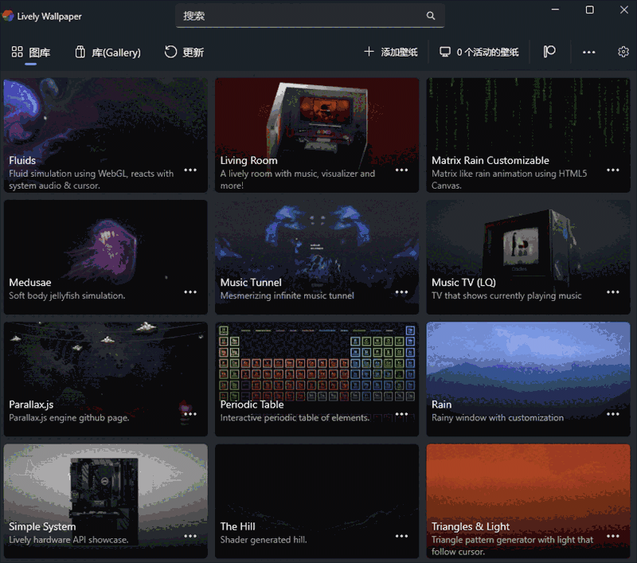Screen dimensions: 637x563
Task: Open three-dots menu on Medusae tile
Action: click(190, 292)
